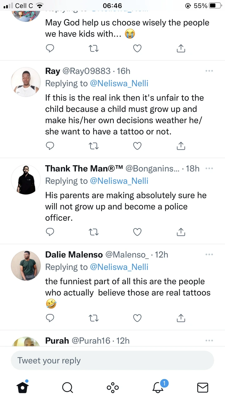Reply to Ray's tweet with comment icon
The image size is (225, 401).
pos(50,146)
